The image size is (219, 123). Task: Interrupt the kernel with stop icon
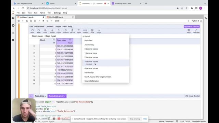tap(43, 21)
